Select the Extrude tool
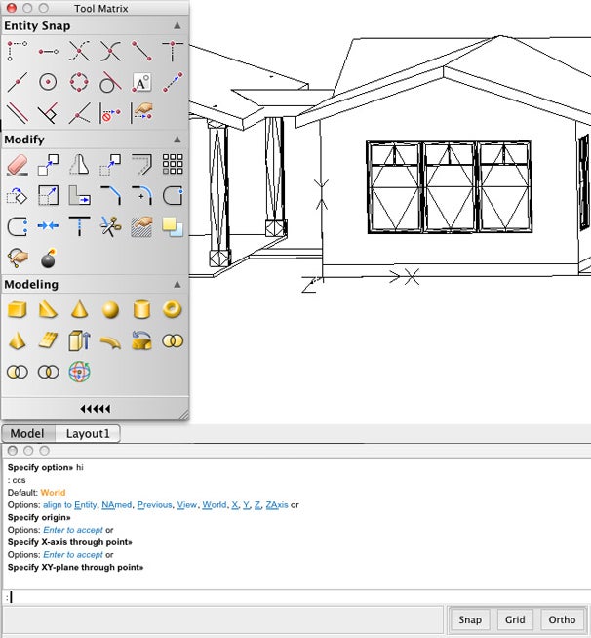Image resolution: width=591 pixels, height=638 pixels. tap(79, 340)
